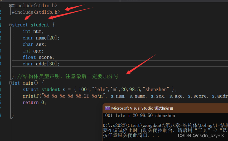Click the 'float score;' member line
The width and height of the screenshot is (228, 141).
point(38,57)
